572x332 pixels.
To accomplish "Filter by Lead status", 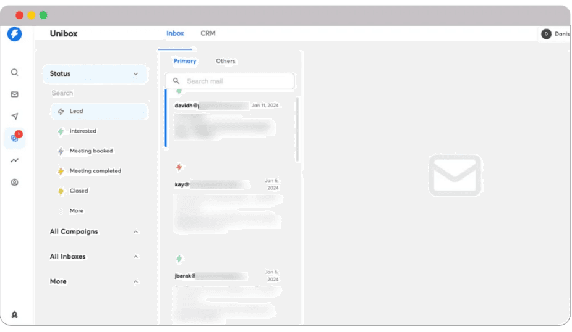I will pyautogui.click(x=99, y=112).
